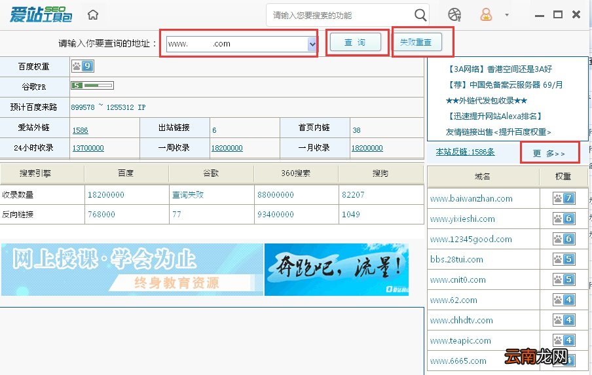Click the 谷歌 column header
The image size is (592, 375).
click(x=211, y=173)
